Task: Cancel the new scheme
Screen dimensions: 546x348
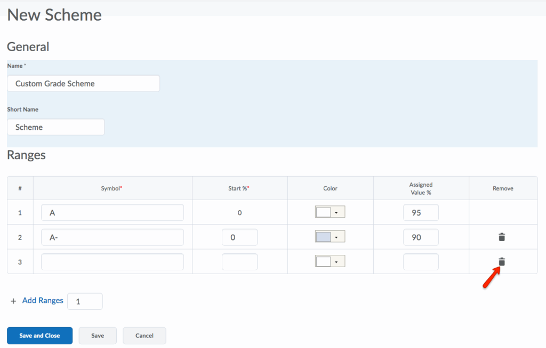Action: point(144,336)
